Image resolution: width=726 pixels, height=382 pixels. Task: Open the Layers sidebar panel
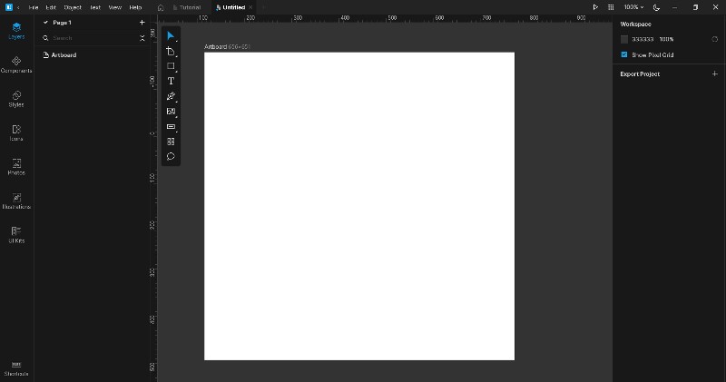[16, 31]
